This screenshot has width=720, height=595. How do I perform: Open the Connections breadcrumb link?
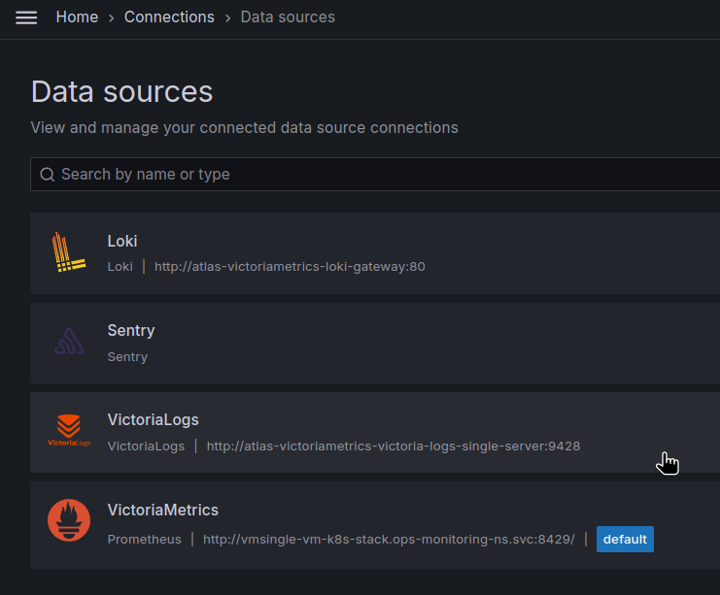coord(169,17)
